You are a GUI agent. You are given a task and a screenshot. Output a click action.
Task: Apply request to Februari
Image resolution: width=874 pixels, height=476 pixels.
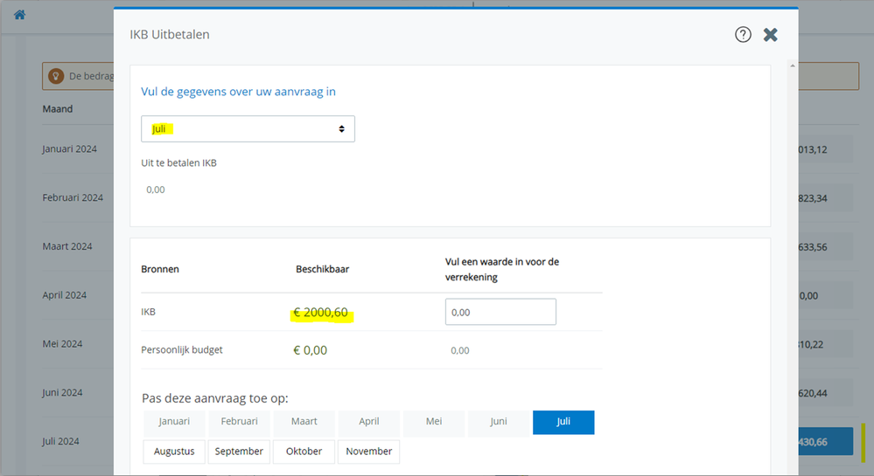239,422
